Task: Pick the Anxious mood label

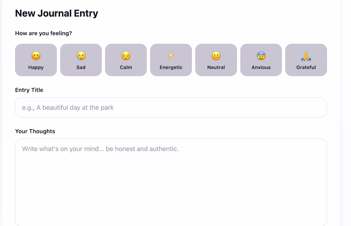Action: [261, 67]
